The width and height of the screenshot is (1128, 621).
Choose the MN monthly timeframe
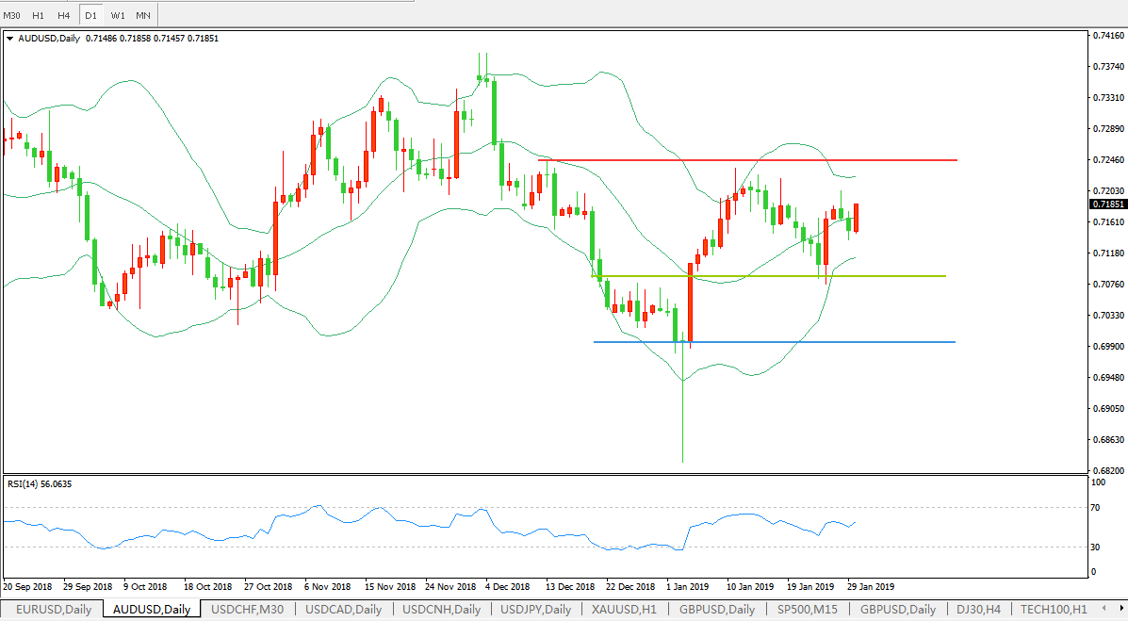(143, 15)
